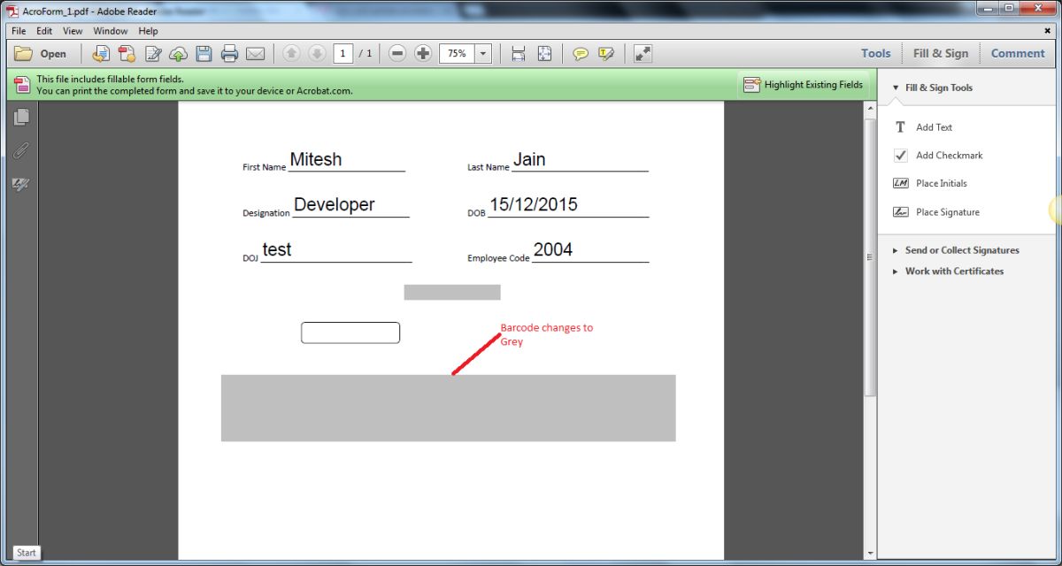Click the First Name field with Mitesh
Image resolution: width=1062 pixels, height=566 pixels.
click(x=346, y=160)
